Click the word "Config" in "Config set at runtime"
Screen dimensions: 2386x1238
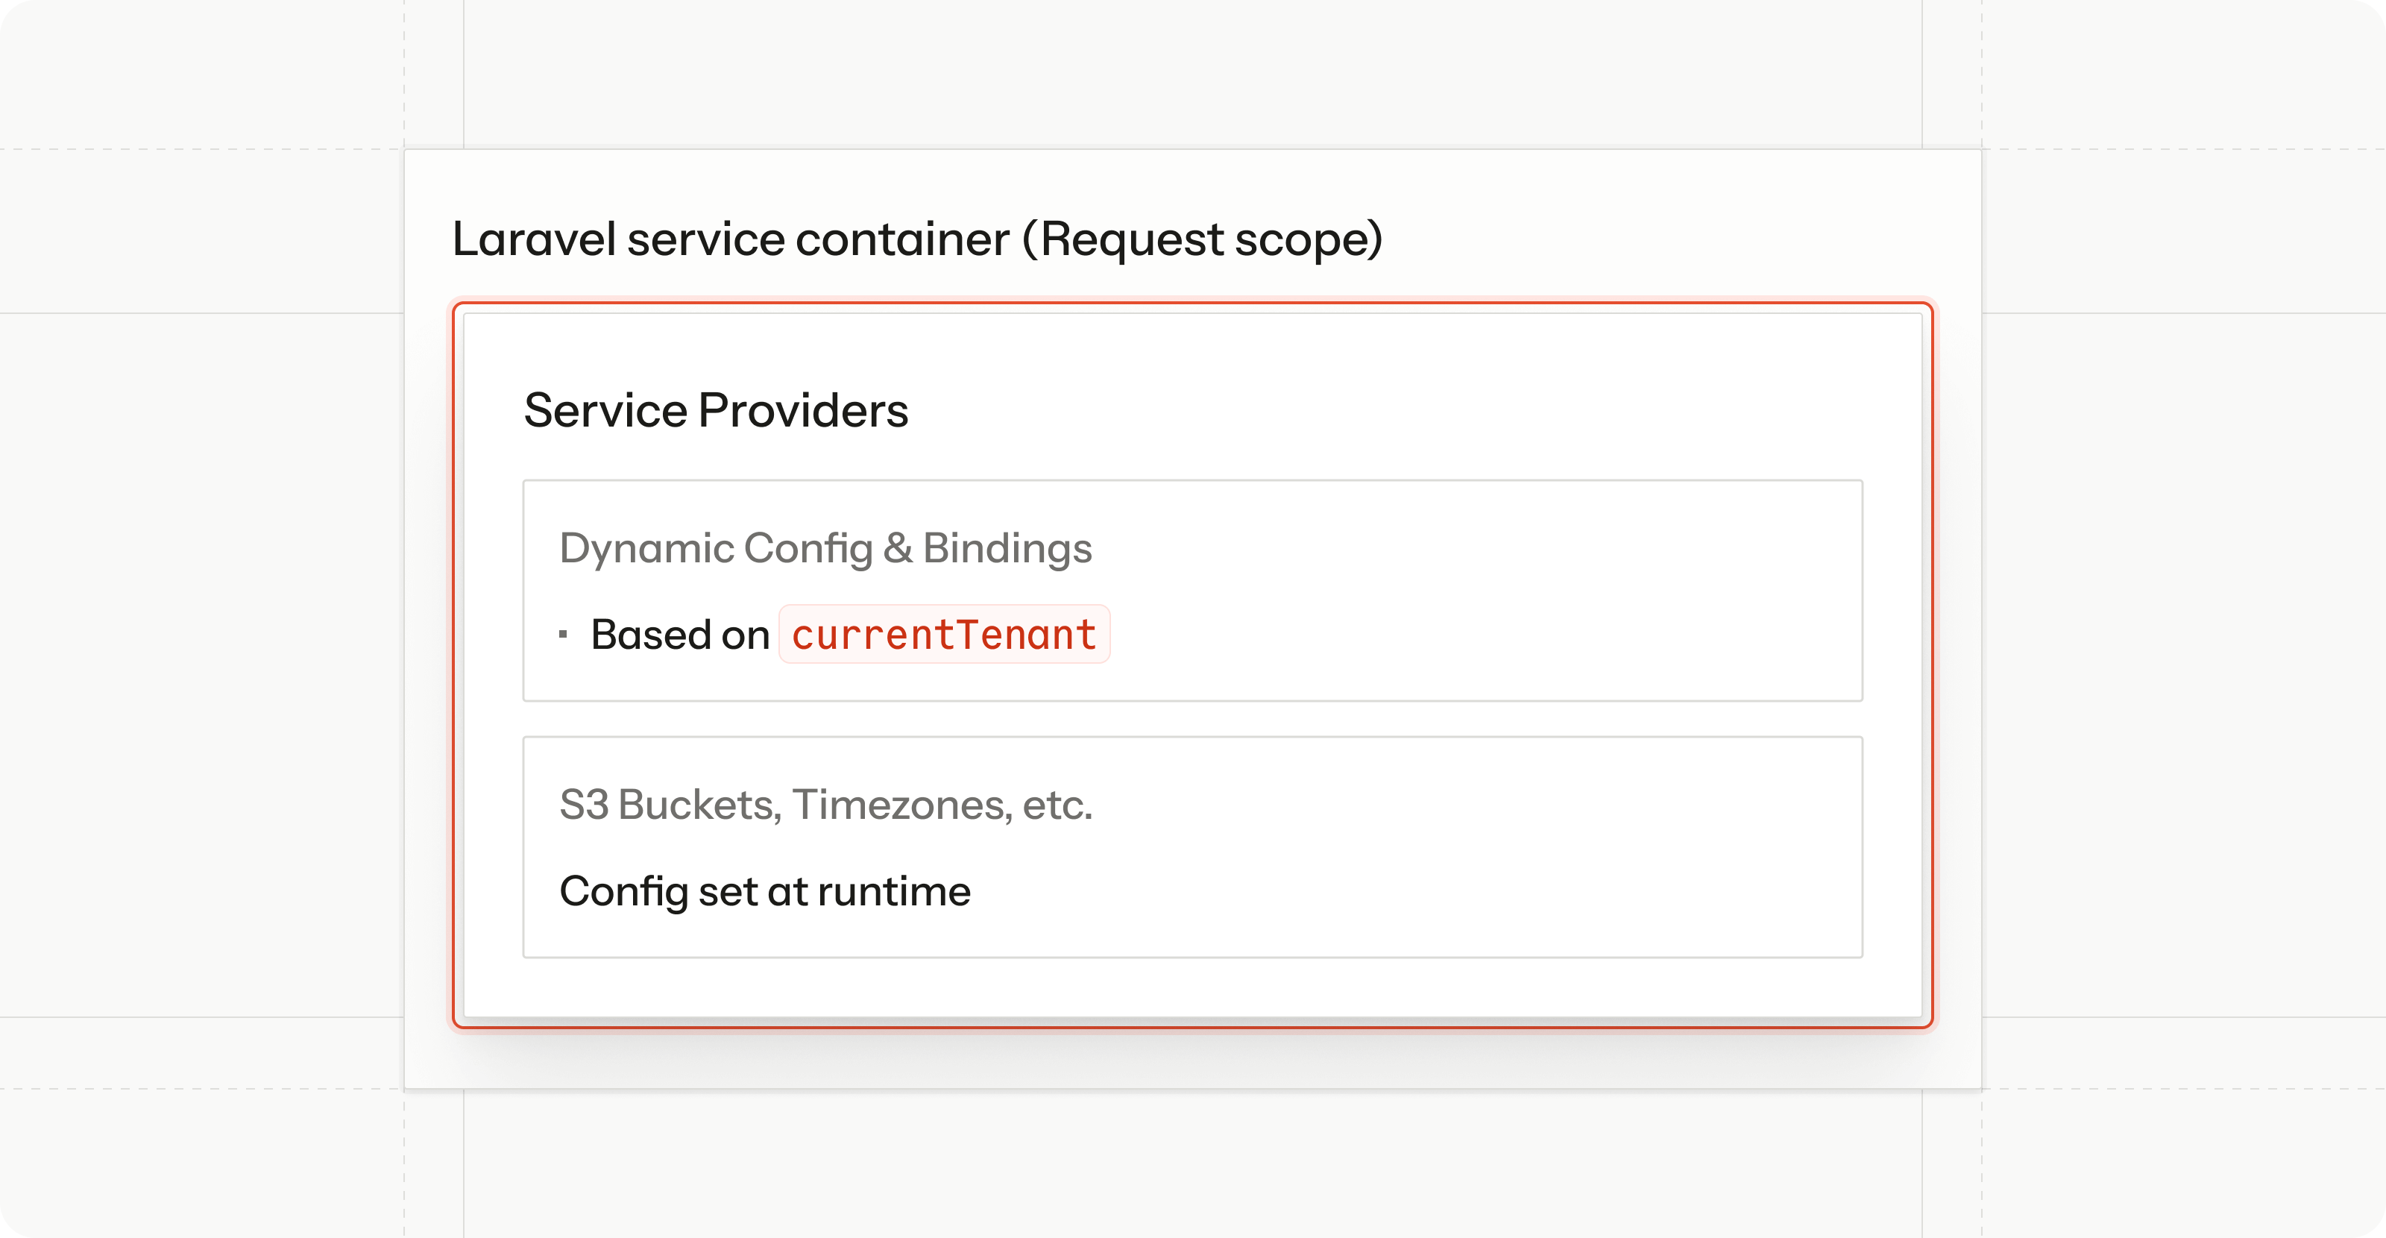click(x=623, y=891)
